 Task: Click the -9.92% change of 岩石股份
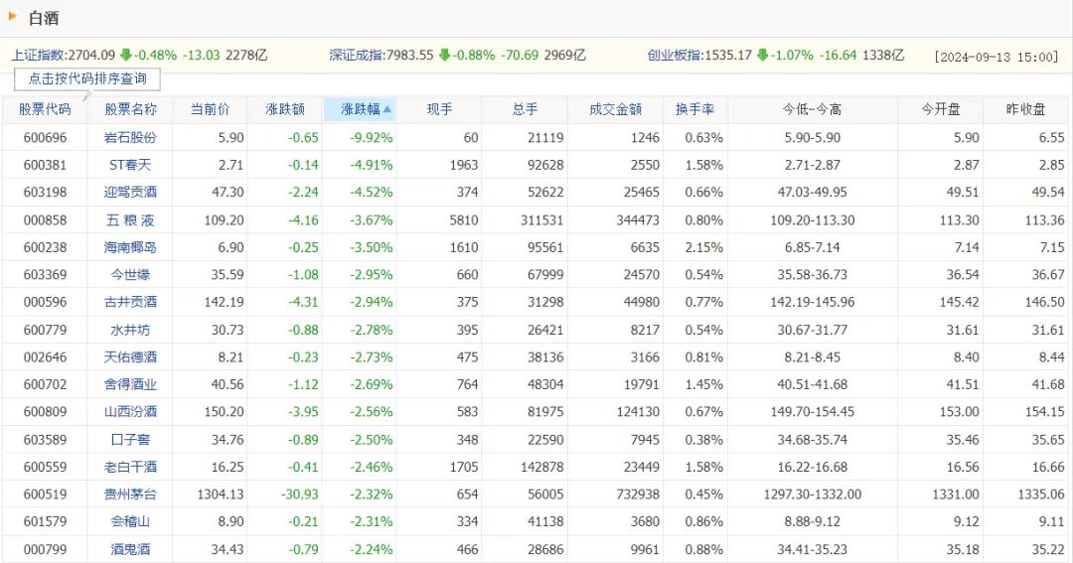(372, 137)
